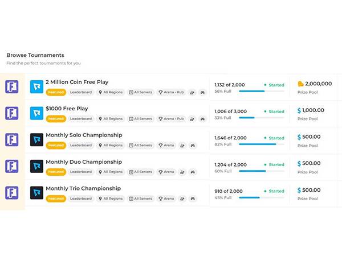Click the platform icon after Arena in Monthly Solo row
The height and width of the screenshot is (256, 342).
pos(182,145)
